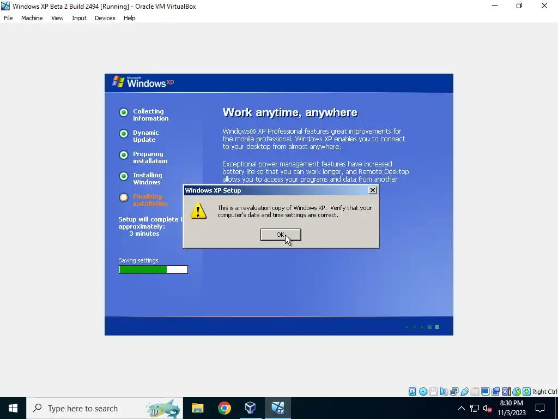Image resolution: width=558 pixels, height=419 pixels.
Task: Click the greyed floppy disk status icon
Action: 433,392
